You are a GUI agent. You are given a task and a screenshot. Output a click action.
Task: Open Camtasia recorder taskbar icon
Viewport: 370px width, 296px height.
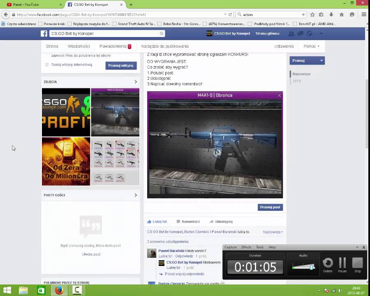[77, 290]
